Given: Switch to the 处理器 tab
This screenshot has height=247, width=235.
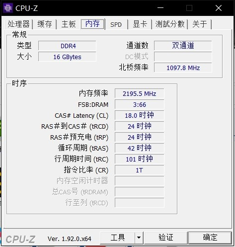Looking at the screenshot, I should [19, 24].
